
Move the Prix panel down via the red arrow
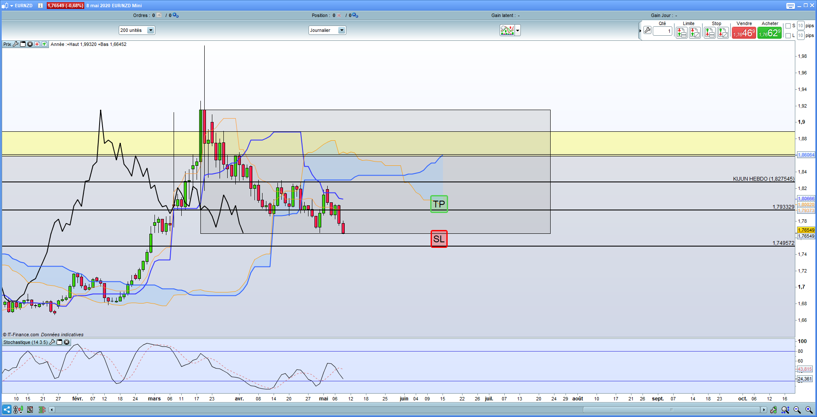point(37,44)
